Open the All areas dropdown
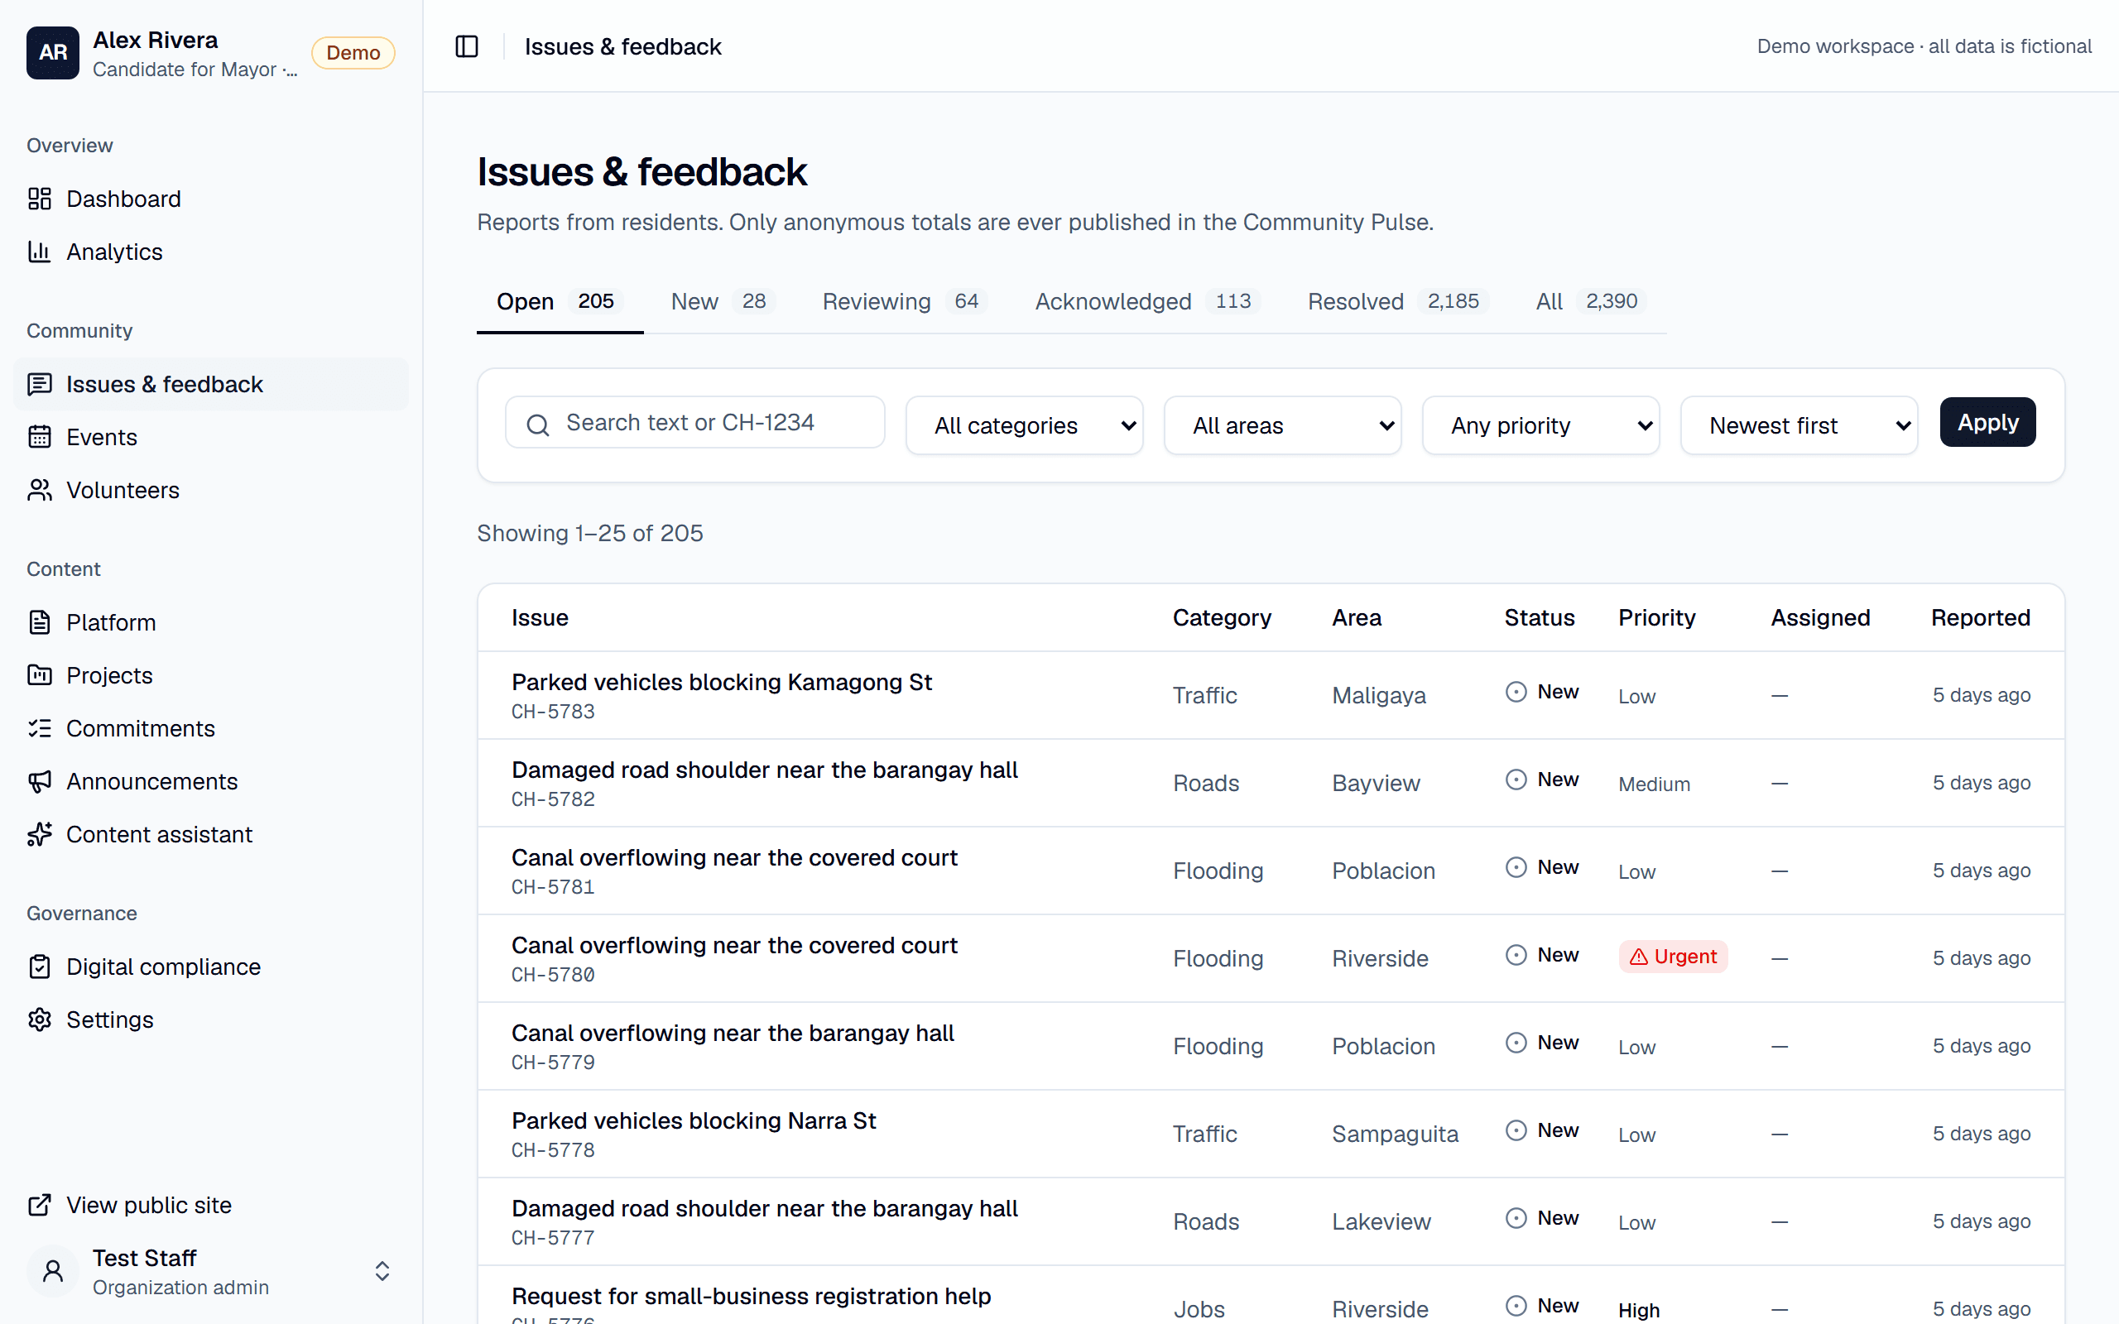The height and width of the screenshot is (1324, 2119). click(1282, 425)
